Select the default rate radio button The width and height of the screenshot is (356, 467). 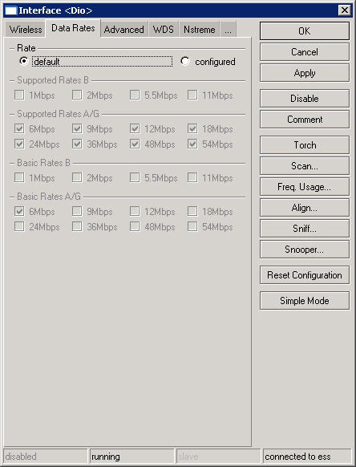tap(23, 61)
